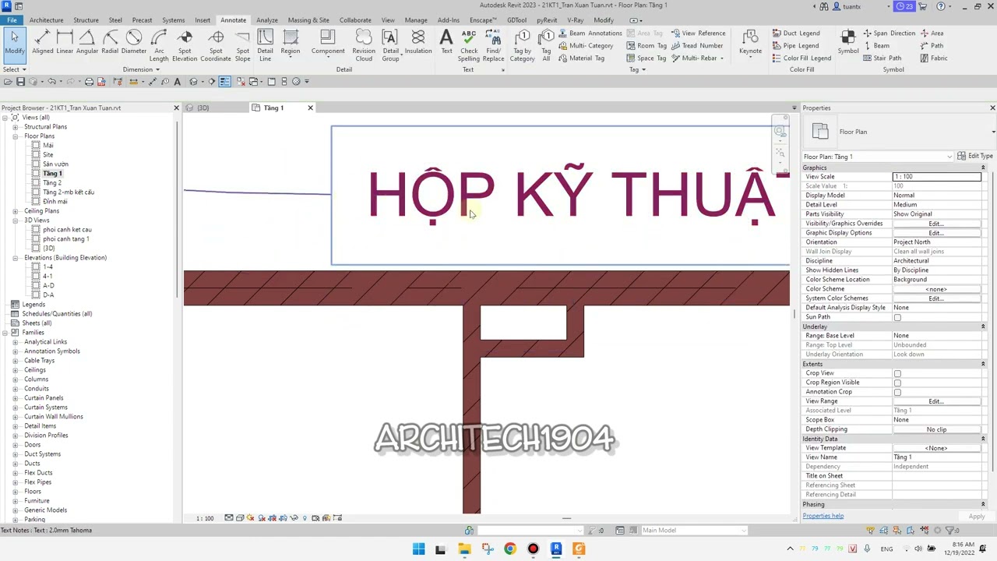Select the Aligned dimension tool

click(43, 43)
